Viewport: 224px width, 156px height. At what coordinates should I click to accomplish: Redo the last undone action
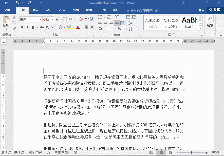point(29,3)
